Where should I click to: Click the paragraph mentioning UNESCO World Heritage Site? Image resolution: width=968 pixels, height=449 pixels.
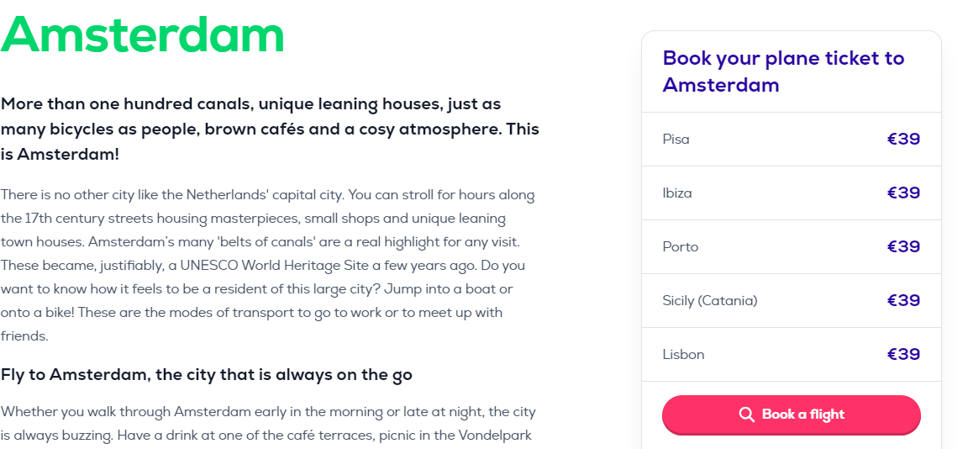click(x=268, y=266)
